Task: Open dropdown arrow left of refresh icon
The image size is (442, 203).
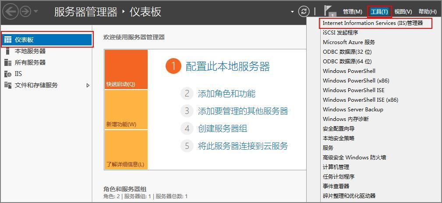Action: coord(292,12)
